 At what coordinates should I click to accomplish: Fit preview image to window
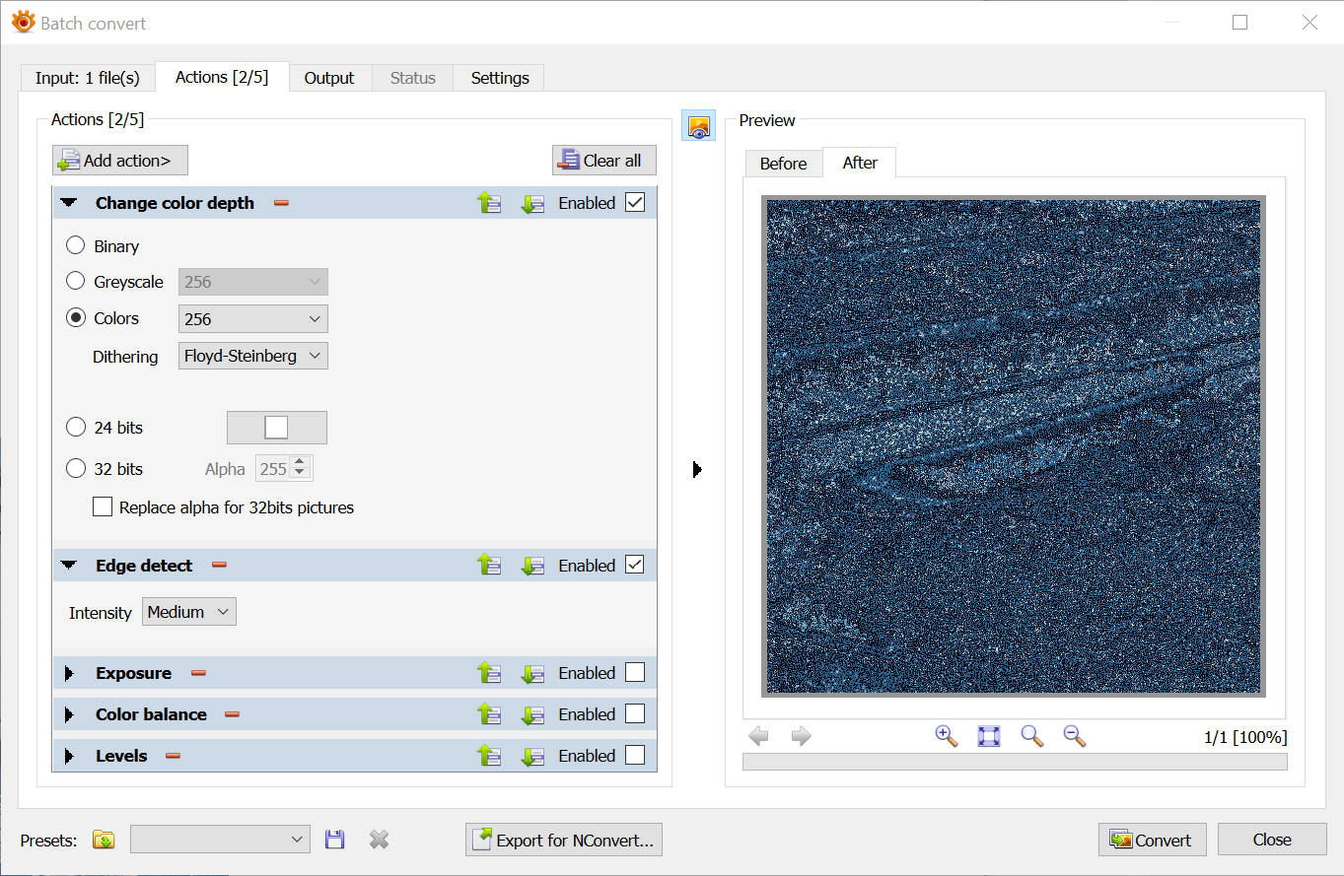click(x=989, y=736)
